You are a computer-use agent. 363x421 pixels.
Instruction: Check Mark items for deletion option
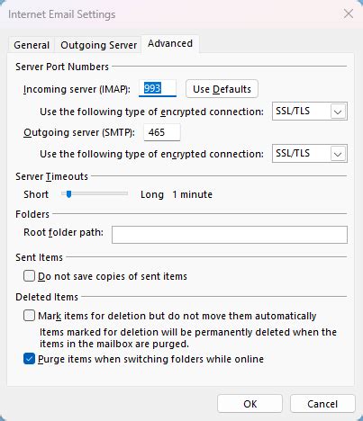click(29, 316)
